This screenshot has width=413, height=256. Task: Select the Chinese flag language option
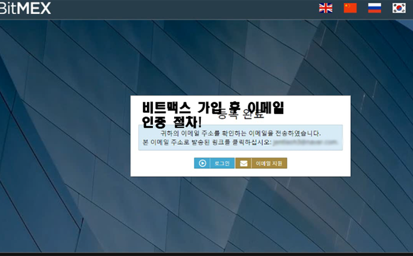[x=350, y=8]
